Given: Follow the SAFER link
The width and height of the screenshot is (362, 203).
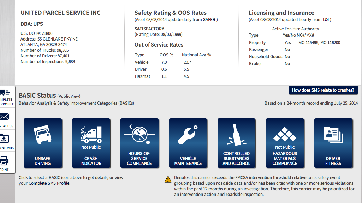Looking at the screenshot, I should [209, 20].
